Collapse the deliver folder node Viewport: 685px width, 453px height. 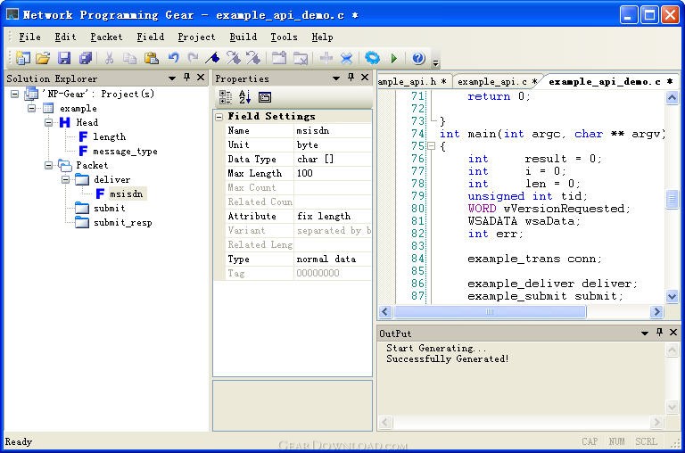[65, 179]
